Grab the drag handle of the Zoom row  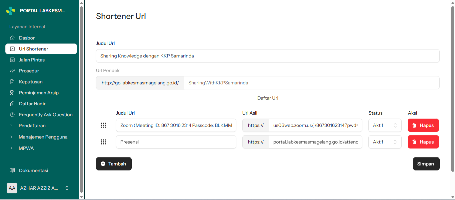point(103,125)
